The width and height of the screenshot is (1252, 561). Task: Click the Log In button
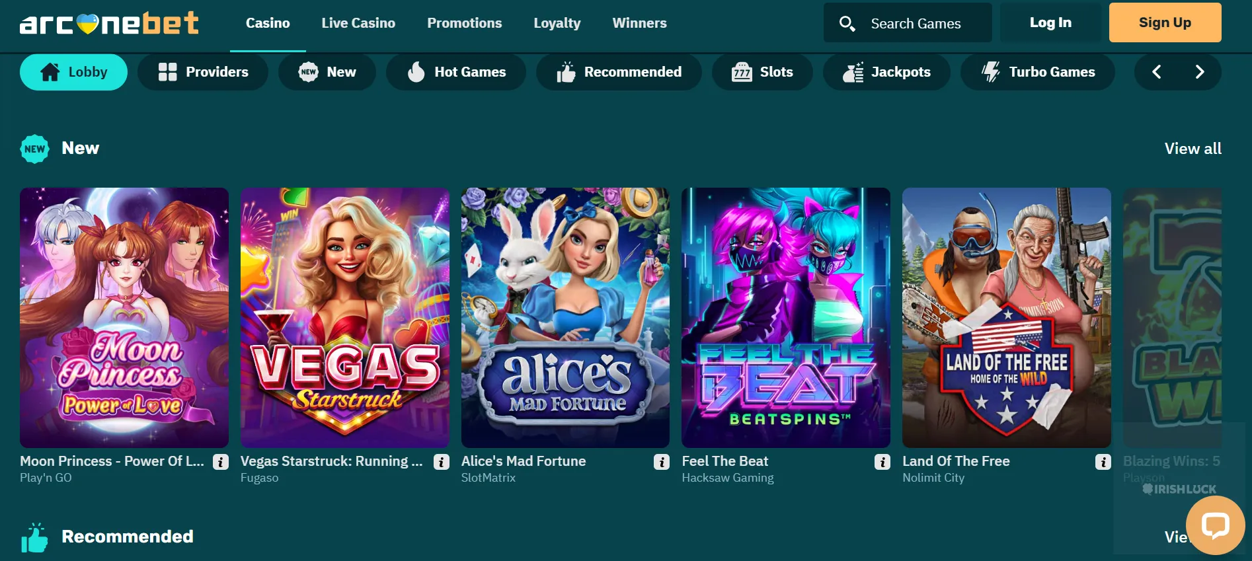[1050, 22]
